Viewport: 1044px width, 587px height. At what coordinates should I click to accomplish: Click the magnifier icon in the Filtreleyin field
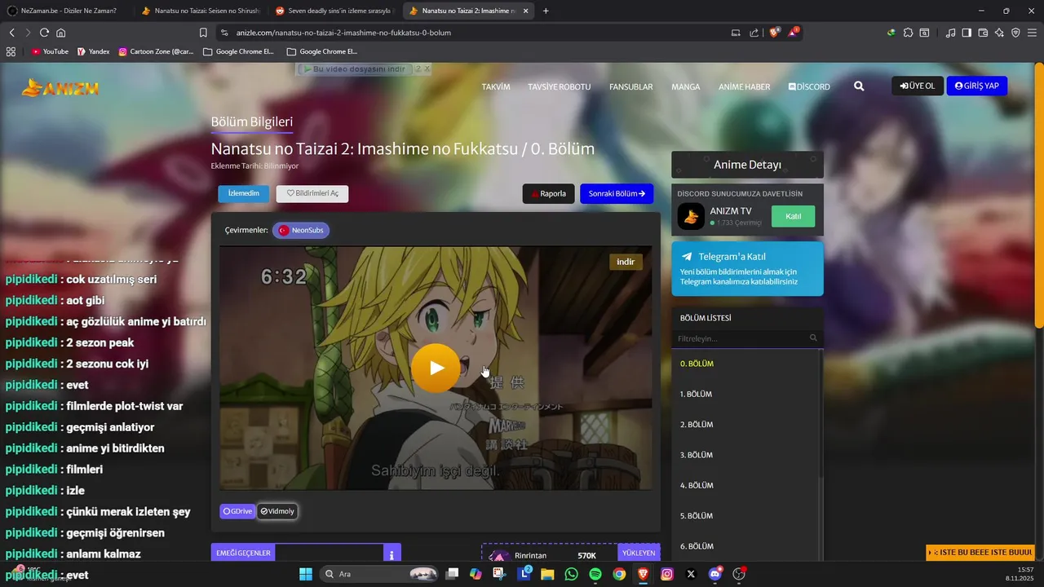coord(813,338)
